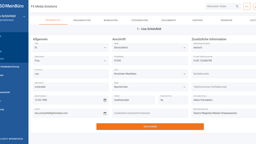Click the Allgemein section heading
Viewport: 256px width, 144px height.
click(x=40, y=39)
